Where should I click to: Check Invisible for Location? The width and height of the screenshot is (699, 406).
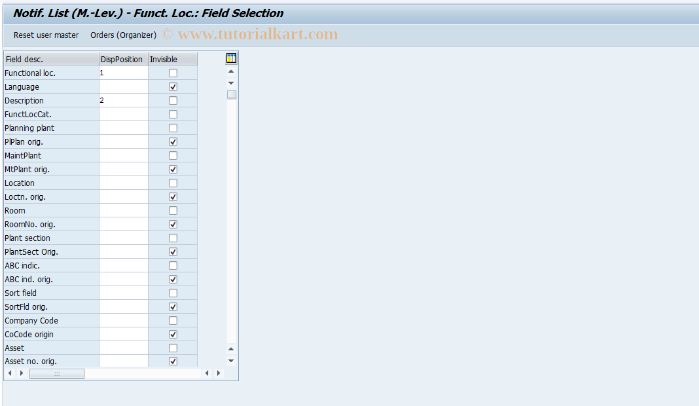tap(173, 183)
